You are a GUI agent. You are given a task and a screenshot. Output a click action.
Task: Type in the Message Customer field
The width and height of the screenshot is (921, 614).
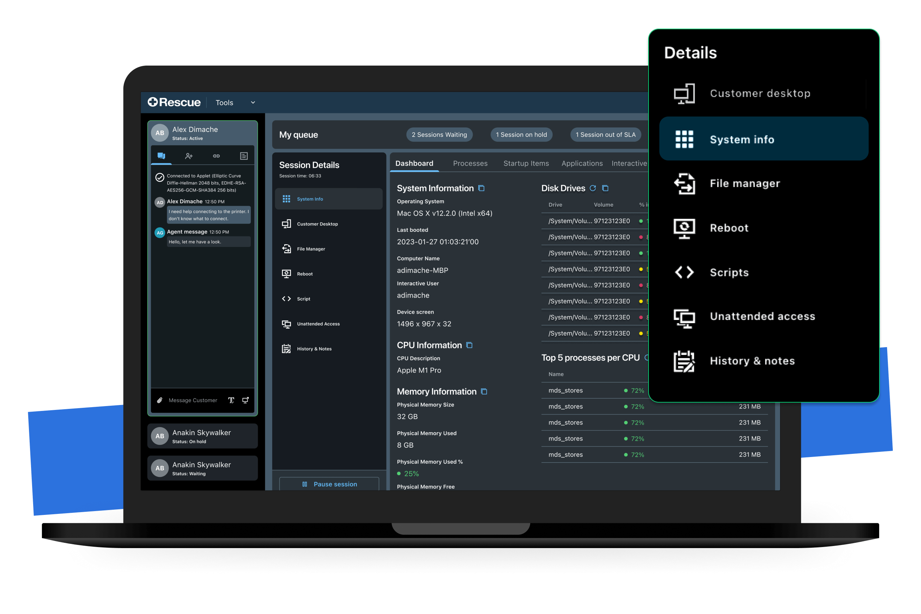coord(193,400)
